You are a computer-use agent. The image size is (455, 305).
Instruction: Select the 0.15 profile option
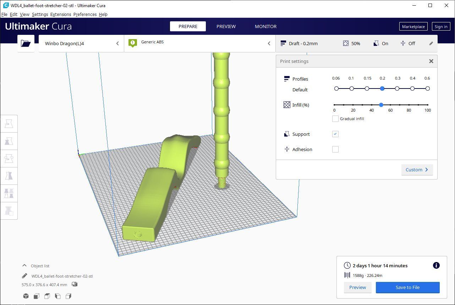pyautogui.click(x=367, y=89)
